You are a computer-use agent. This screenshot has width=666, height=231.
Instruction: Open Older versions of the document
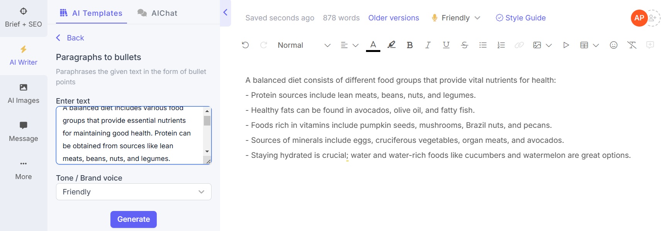[393, 18]
